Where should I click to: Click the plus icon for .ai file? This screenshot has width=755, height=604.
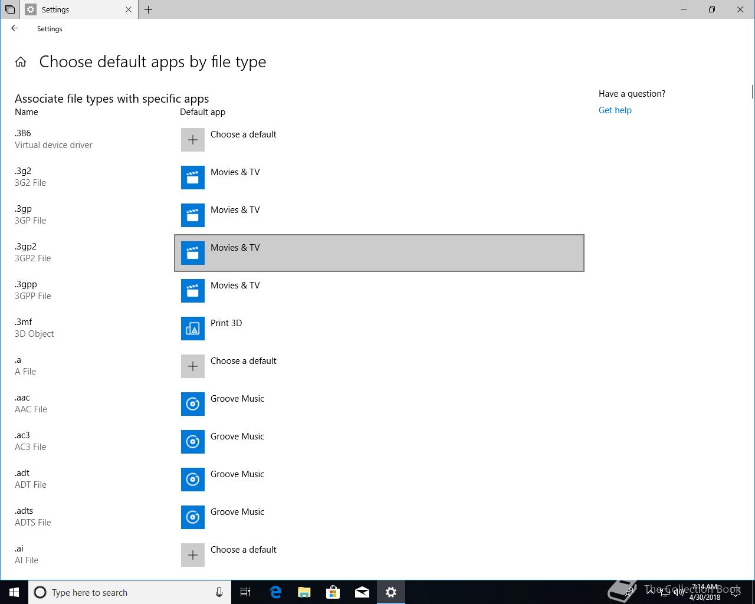193,555
